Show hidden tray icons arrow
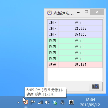 [18, 102]
